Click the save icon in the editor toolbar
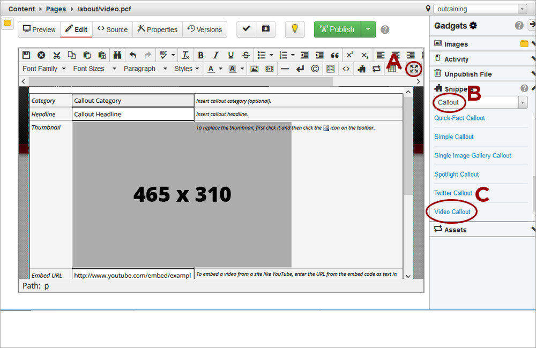The image size is (536, 348). [x=26, y=55]
